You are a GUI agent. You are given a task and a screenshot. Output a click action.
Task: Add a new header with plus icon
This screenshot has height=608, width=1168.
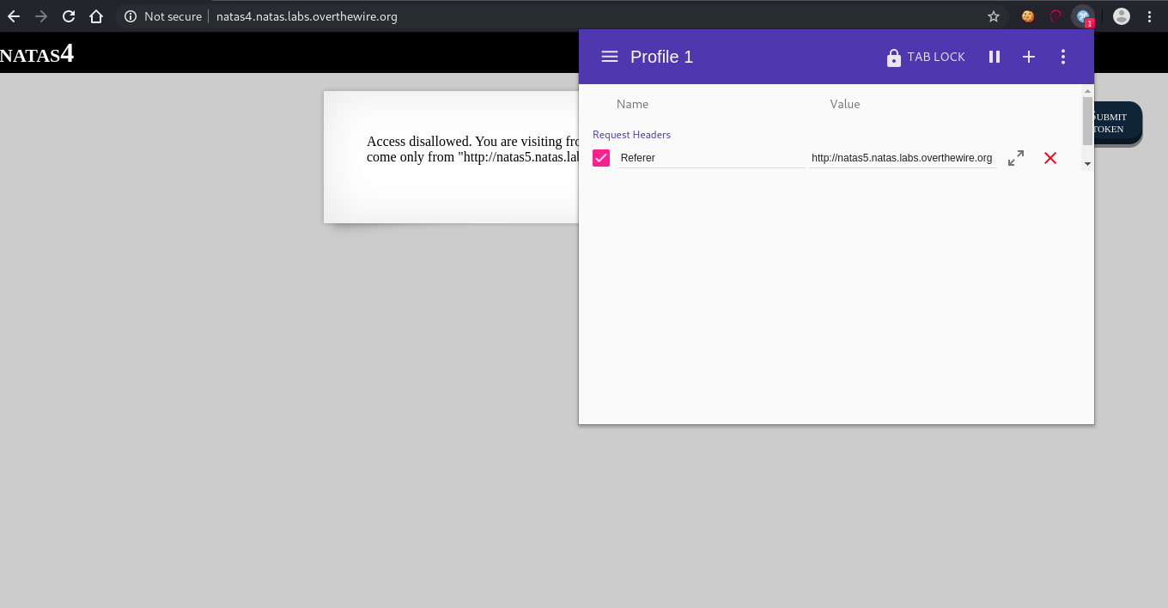(x=1029, y=57)
